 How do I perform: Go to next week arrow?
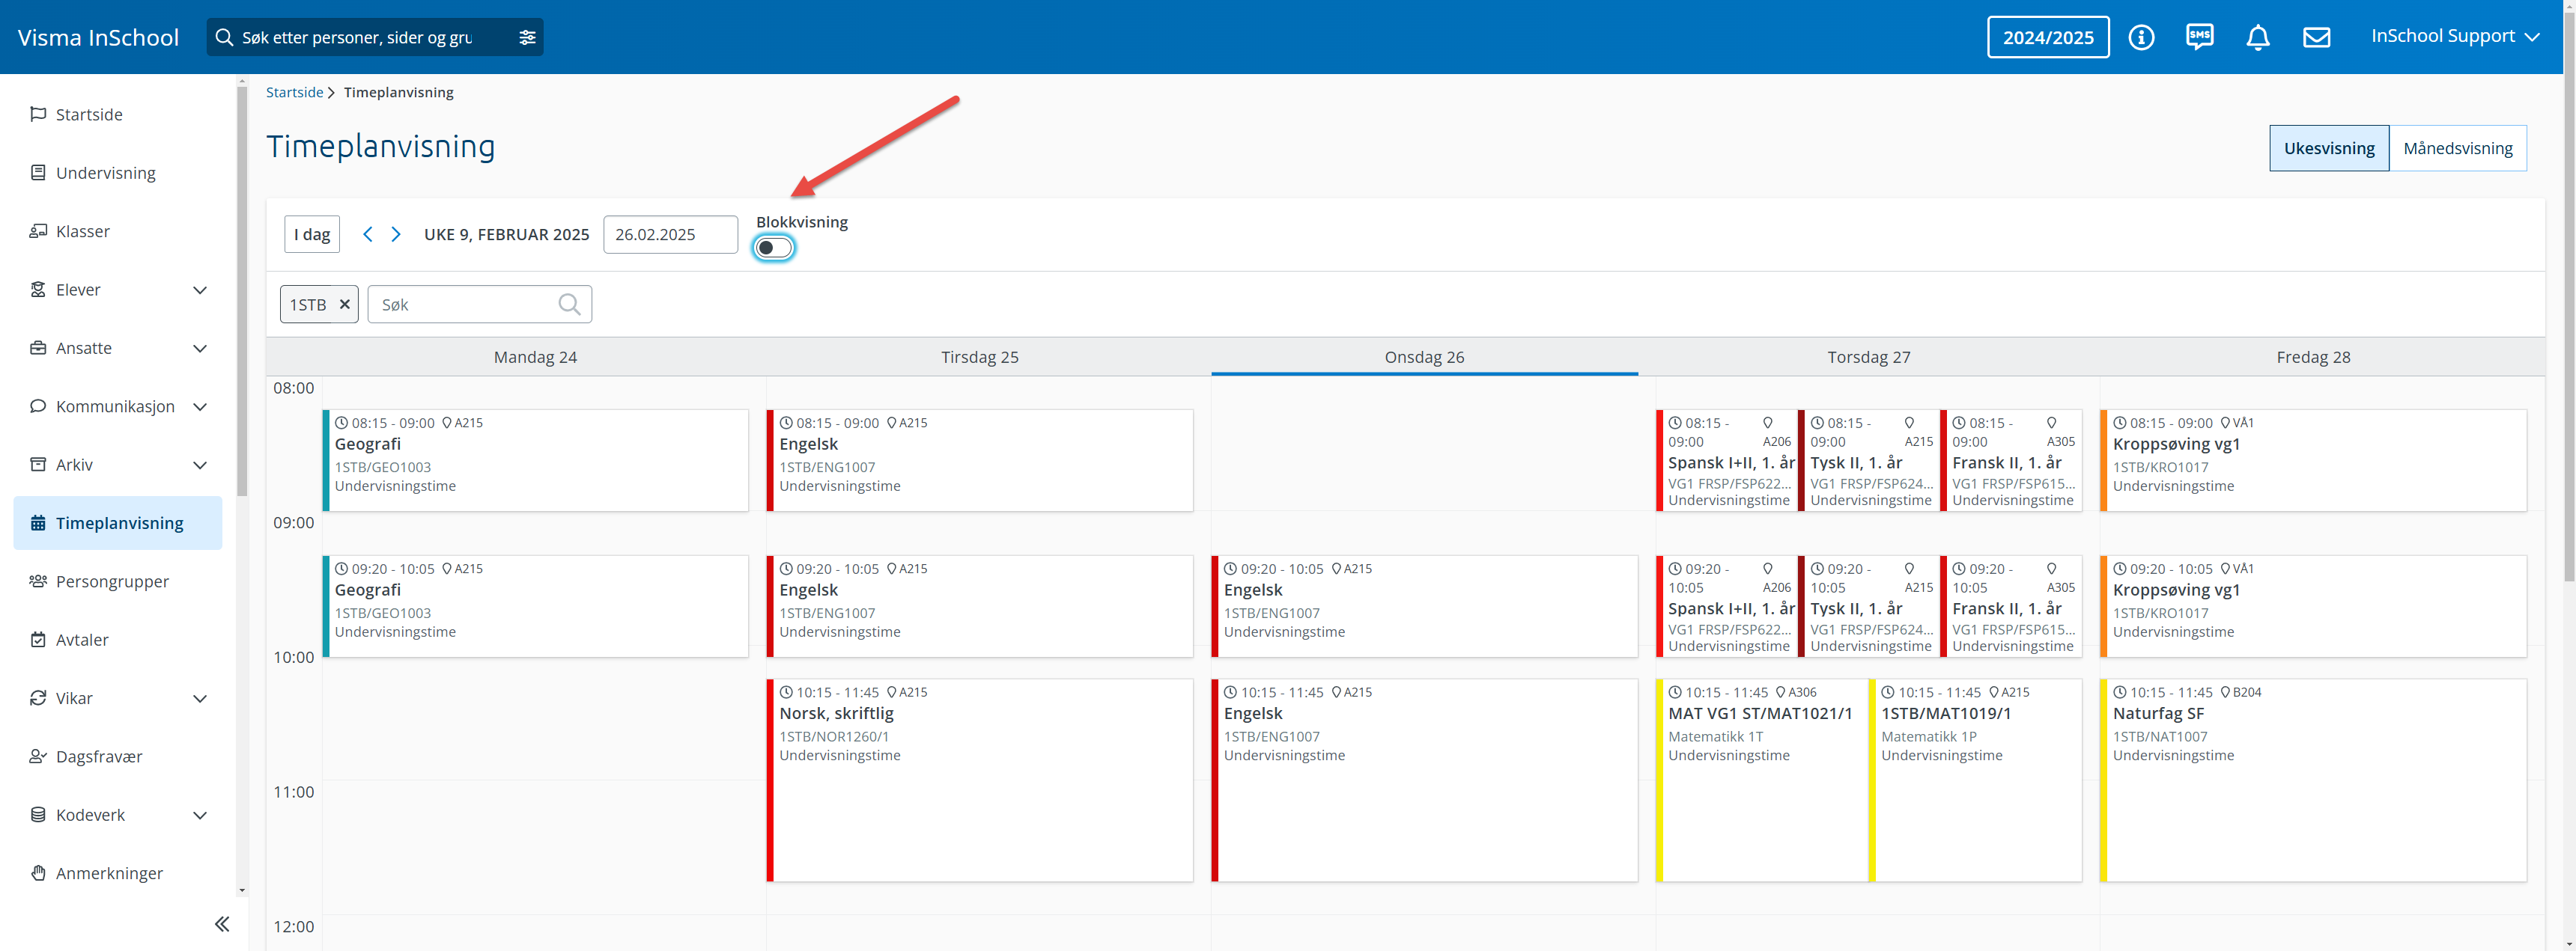[396, 233]
